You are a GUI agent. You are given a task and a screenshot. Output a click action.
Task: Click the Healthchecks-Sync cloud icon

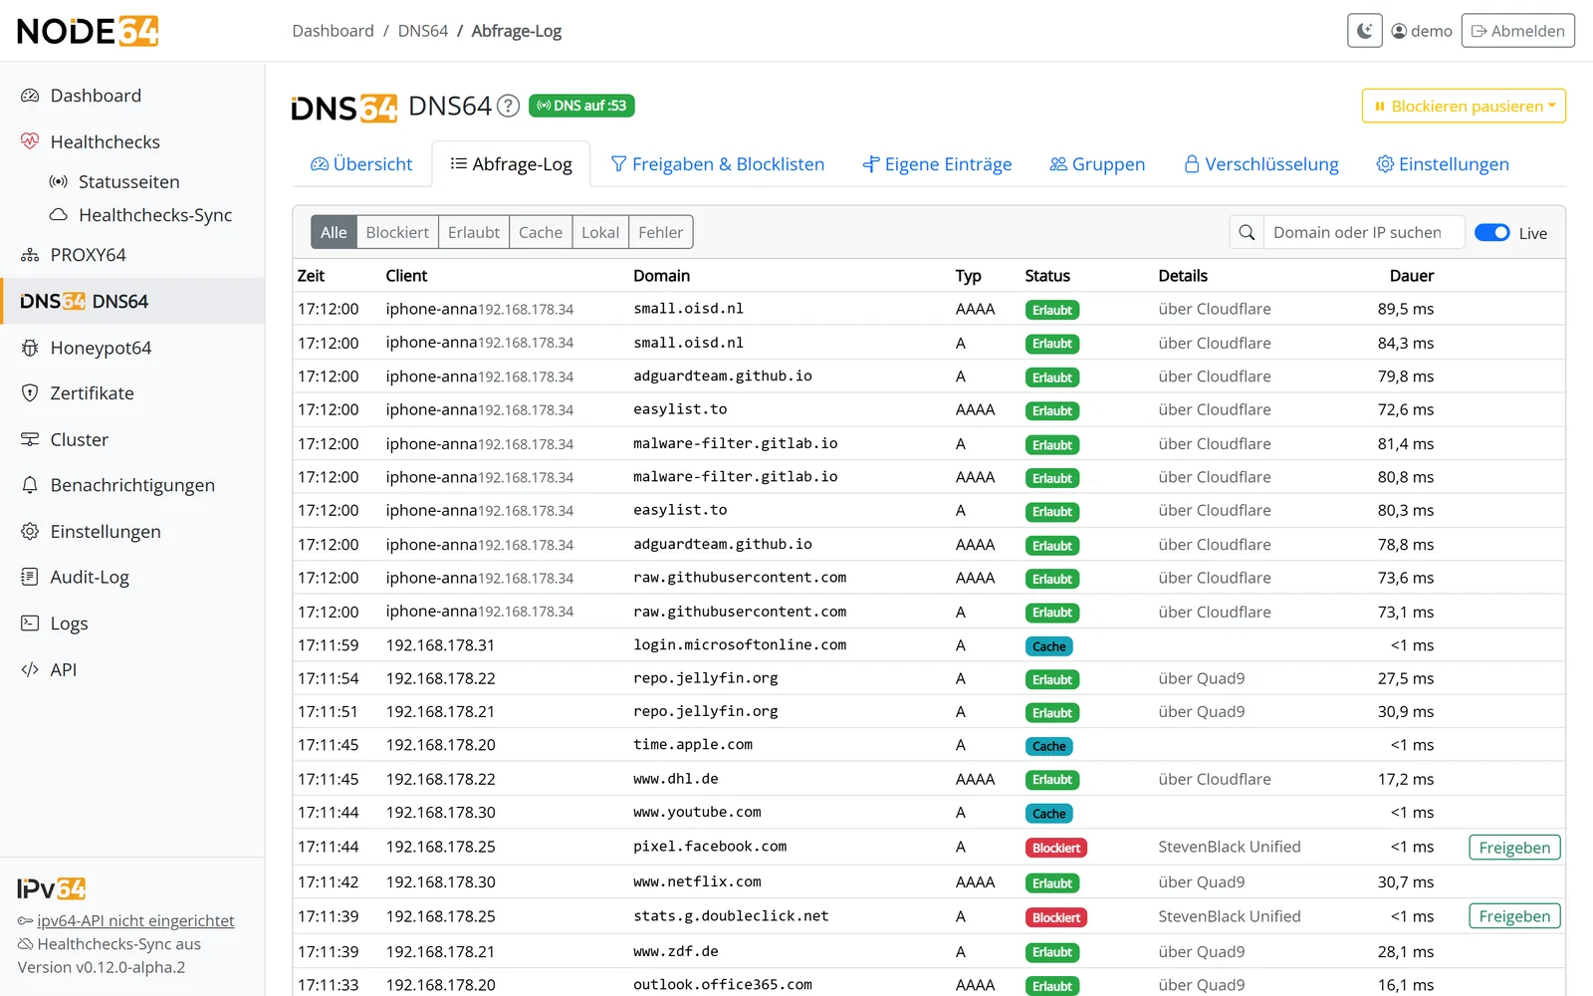coord(59,215)
